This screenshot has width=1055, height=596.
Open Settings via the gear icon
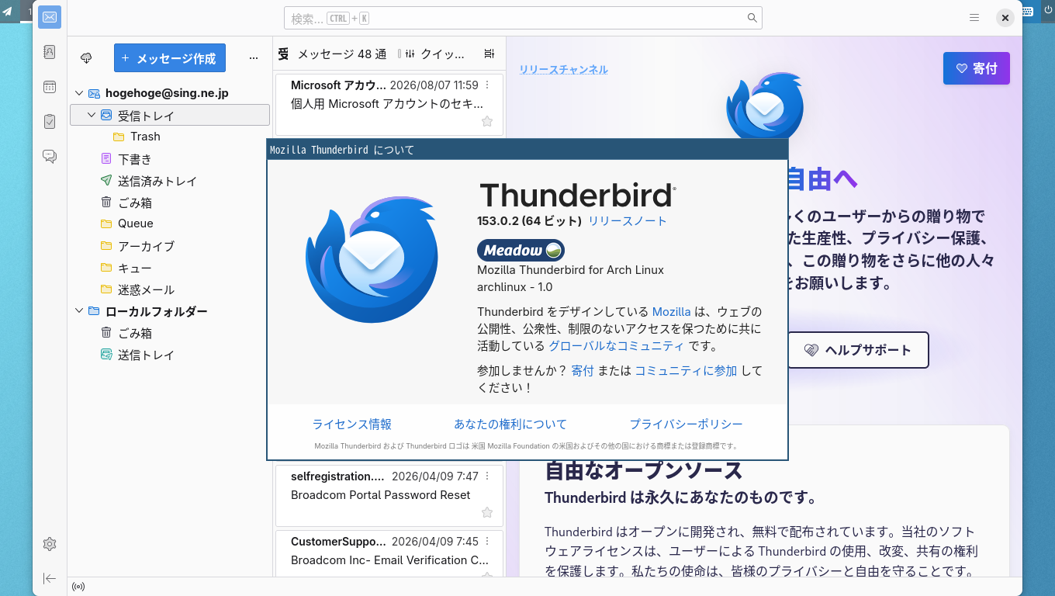click(x=50, y=544)
